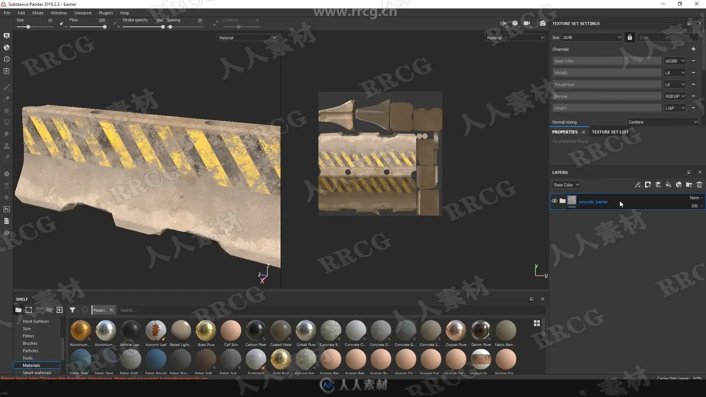Toggle the texture size lock icon
706x397 pixels.
(630, 37)
